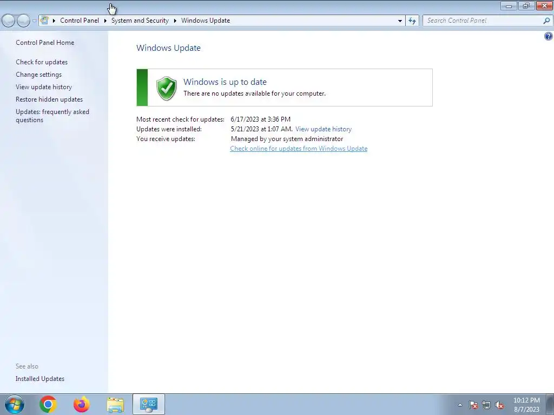Click the taskbar clock showing 10:12 PM

click(x=526, y=405)
